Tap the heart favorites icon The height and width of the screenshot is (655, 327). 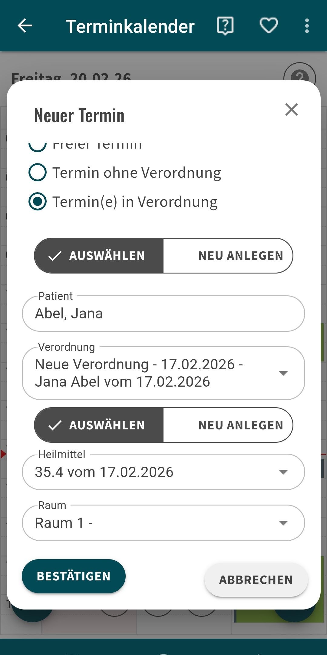click(269, 26)
